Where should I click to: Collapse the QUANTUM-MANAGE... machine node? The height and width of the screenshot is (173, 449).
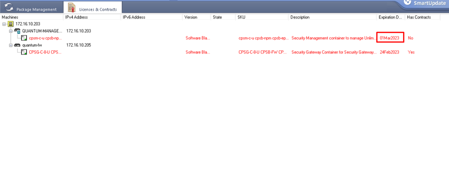point(11,31)
